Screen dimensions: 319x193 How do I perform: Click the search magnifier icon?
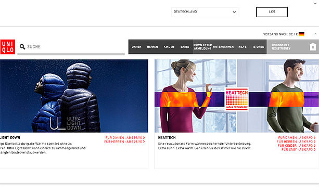pos(22,47)
